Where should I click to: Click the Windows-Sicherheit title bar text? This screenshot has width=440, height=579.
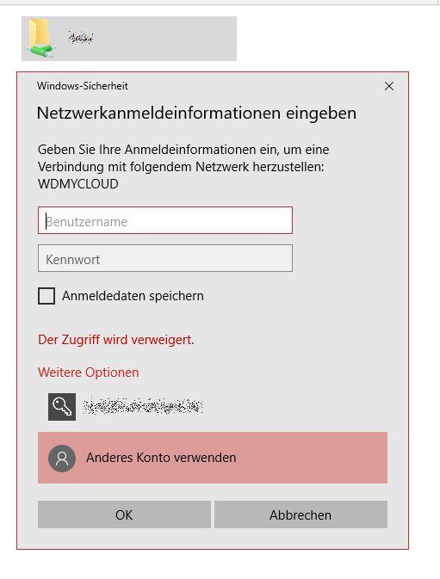(83, 86)
